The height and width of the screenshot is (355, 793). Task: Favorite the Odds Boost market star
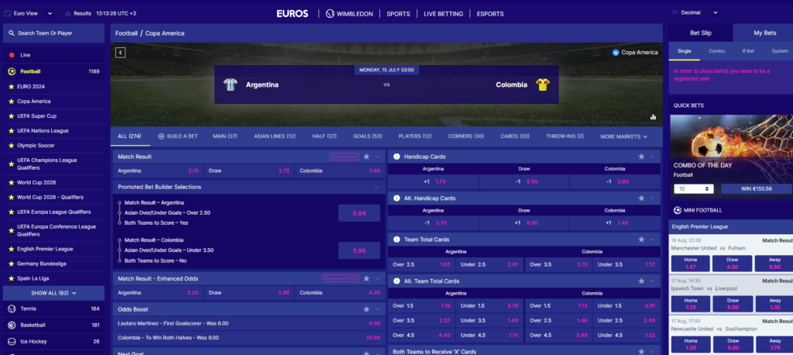[x=366, y=309]
